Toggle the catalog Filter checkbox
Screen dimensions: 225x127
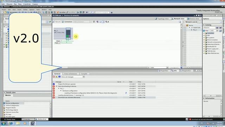click(x=204, y=31)
